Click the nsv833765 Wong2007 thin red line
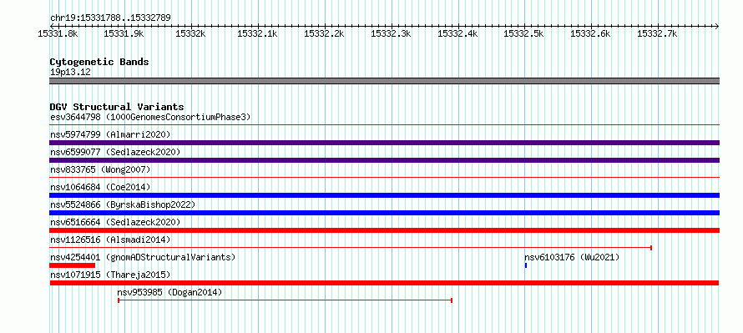Viewport: 743px width, 333px height. coord(384,178)
